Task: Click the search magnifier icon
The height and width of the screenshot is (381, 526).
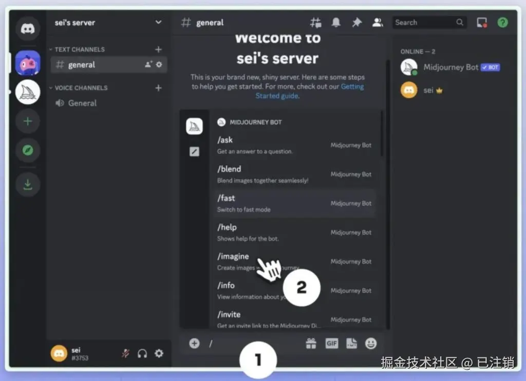Action: [460, 23]
